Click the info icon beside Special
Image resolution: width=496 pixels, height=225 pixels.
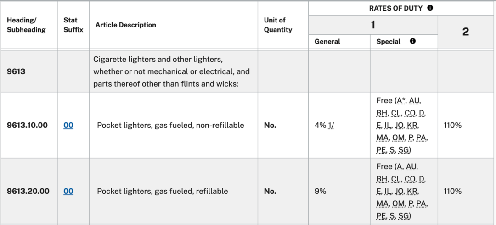pyautogui.click(x=412, y=41)
